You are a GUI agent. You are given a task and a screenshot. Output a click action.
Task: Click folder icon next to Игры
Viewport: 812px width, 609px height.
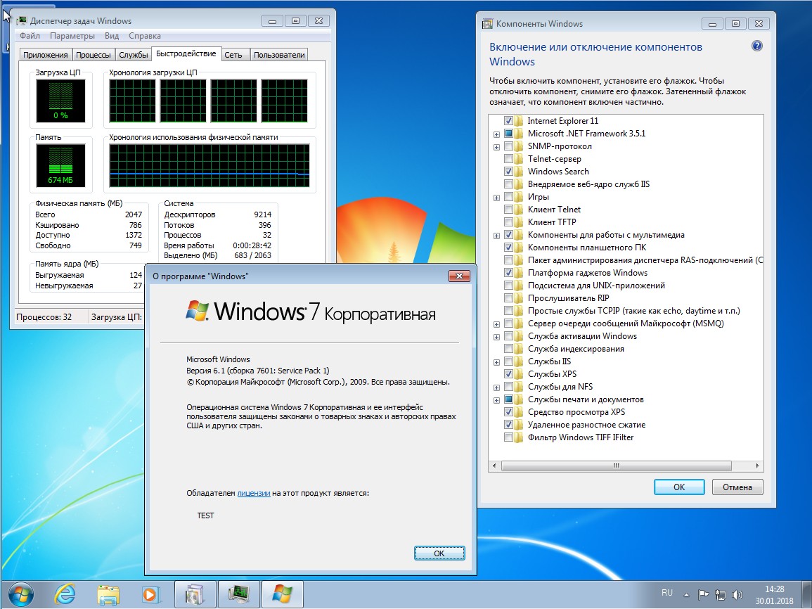point(520,197)
